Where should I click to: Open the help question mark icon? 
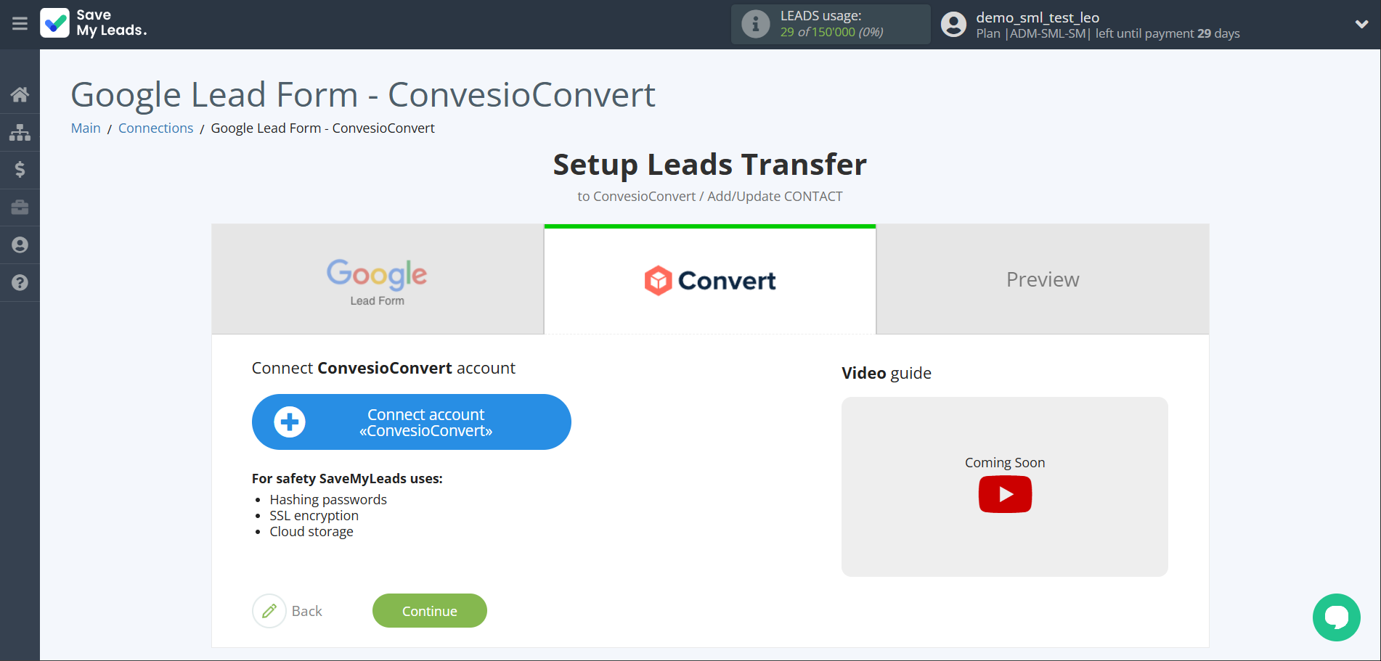pyautogui.click(x=20, y=283)
